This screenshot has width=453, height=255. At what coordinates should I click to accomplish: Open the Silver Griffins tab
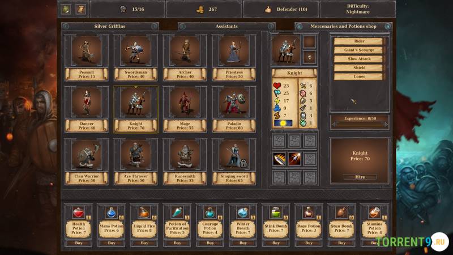click(109, 26)
